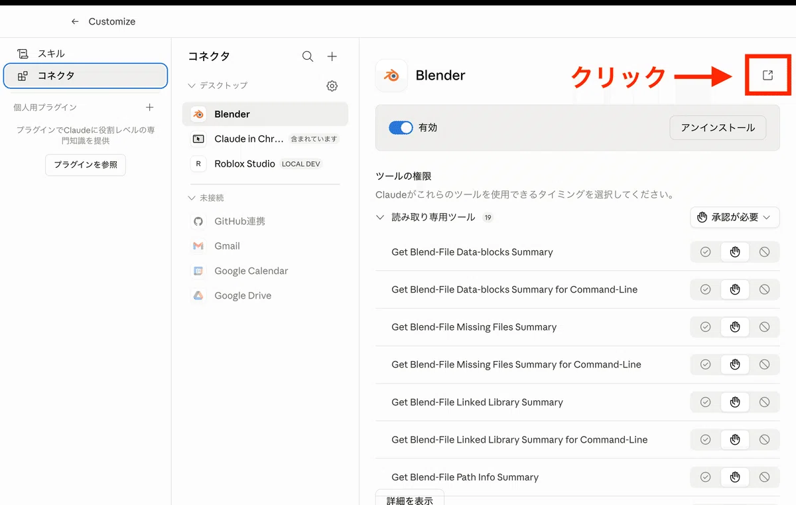
Task: Block Linked Library Summary for Command-Line
Action: click(764, 439)
